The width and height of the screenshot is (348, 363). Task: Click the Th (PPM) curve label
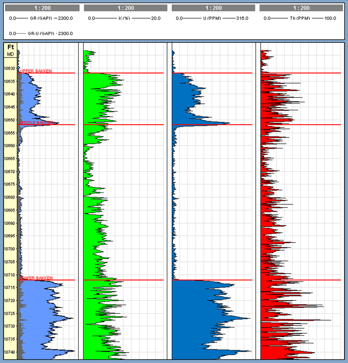tap(300, 18)
